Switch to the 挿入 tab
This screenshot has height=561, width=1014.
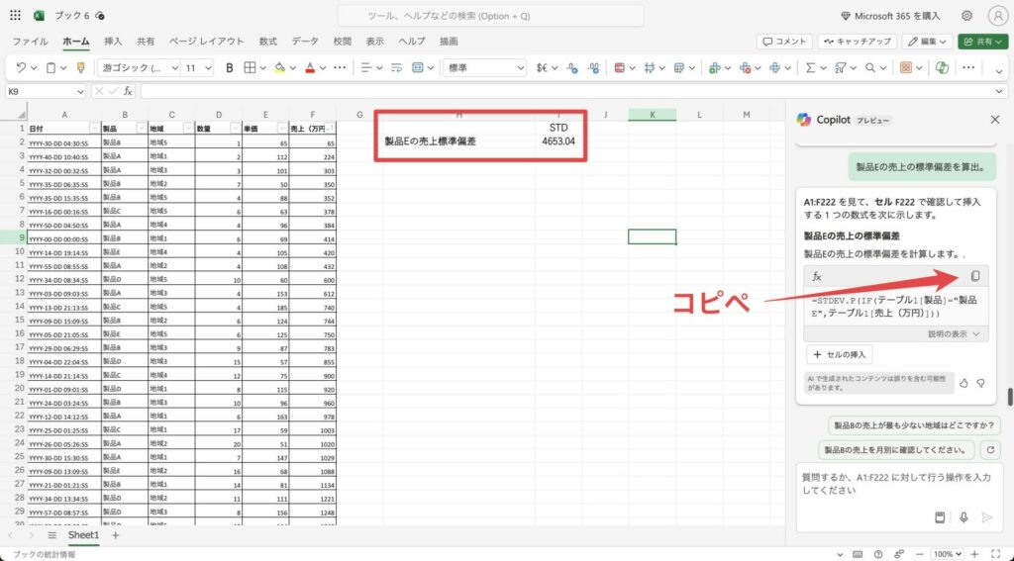113,42
